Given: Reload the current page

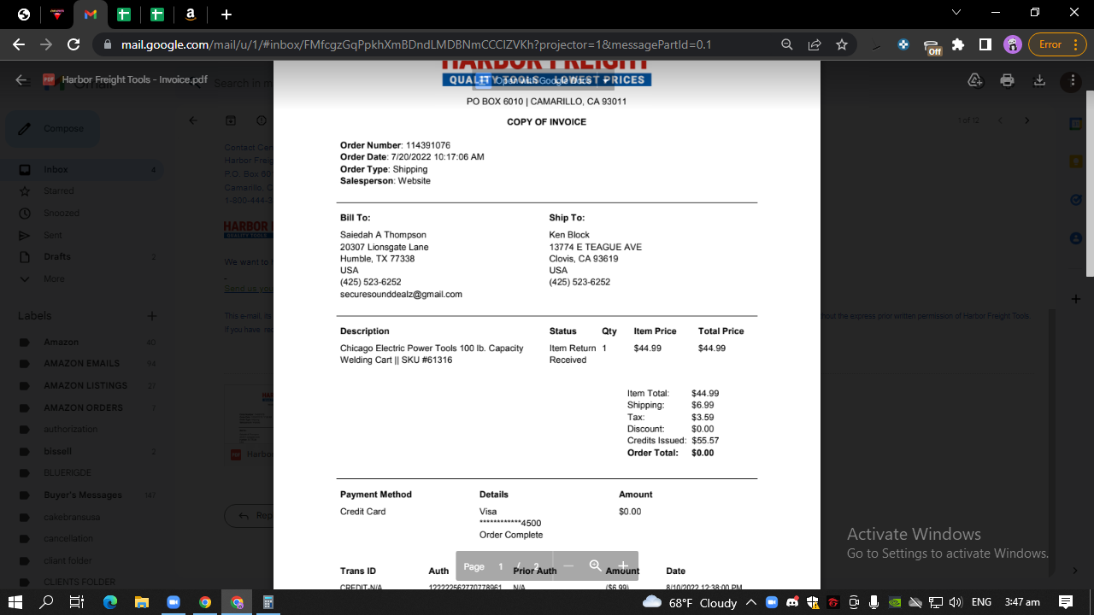Looking at the screenshot, I should click(x=74, y=44).
